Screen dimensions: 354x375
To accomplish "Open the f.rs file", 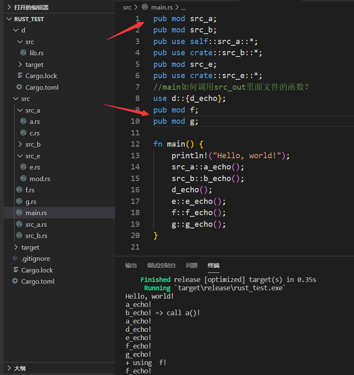I will point(35,190).
